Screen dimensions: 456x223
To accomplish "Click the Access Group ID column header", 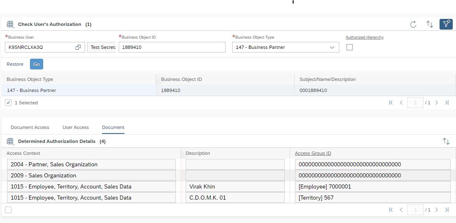I will [x=313, y=153].
